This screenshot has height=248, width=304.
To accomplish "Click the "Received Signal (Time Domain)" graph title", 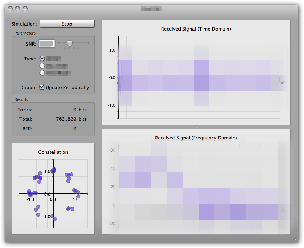I will point(196,29).
